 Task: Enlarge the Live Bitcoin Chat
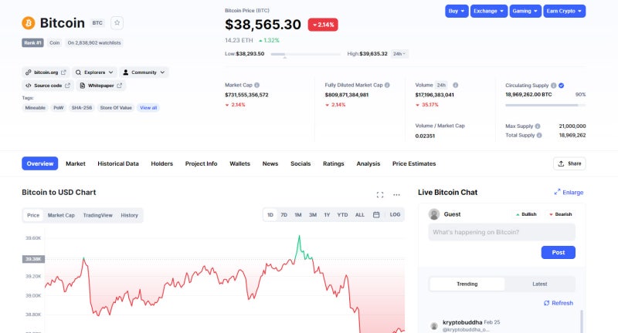(x=569, y=192)
